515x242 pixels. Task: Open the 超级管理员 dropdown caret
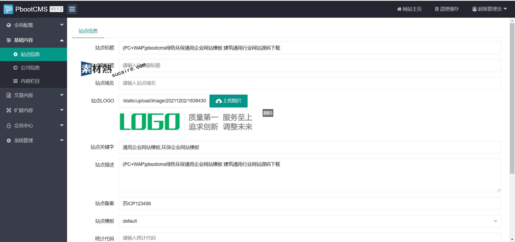click(x=505, y=9)
